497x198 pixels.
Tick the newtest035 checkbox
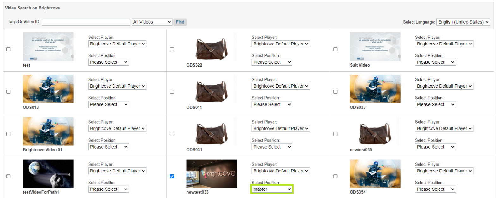[x=335, y=134]
